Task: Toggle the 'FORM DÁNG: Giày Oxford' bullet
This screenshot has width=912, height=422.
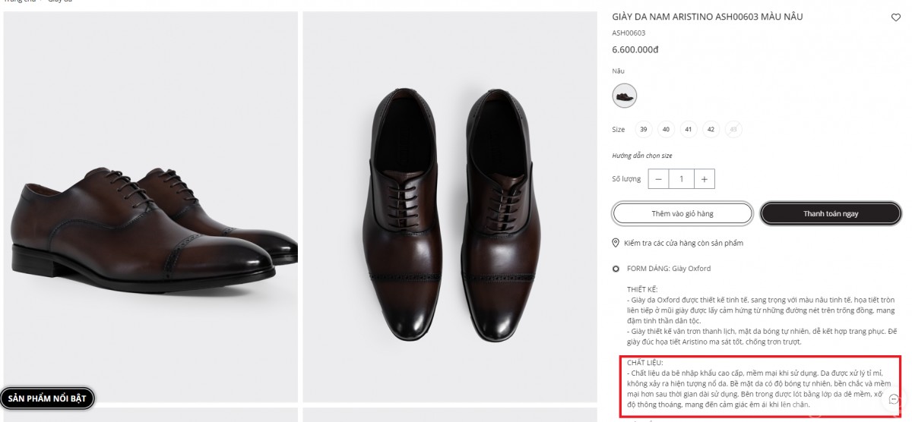Action: (x=616, y=269)
